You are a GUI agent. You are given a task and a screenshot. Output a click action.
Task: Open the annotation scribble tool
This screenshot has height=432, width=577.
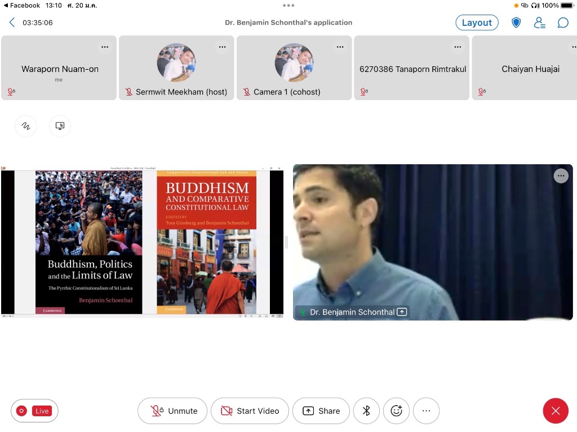(x=25, y=126)
